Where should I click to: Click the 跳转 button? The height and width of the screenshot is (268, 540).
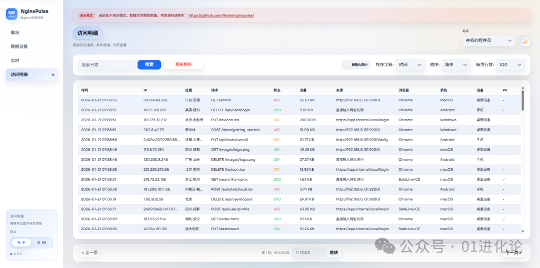(x=333, y=253)
